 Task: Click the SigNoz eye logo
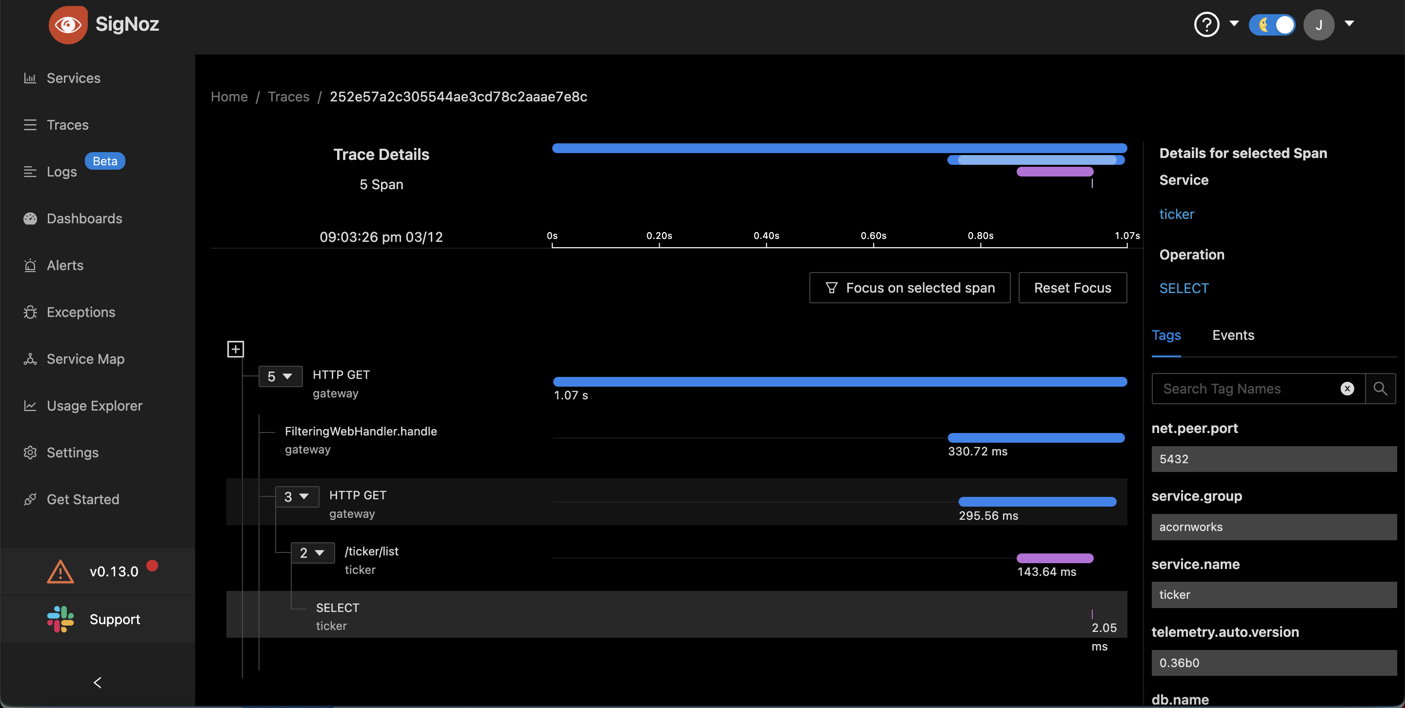[68, 24]
